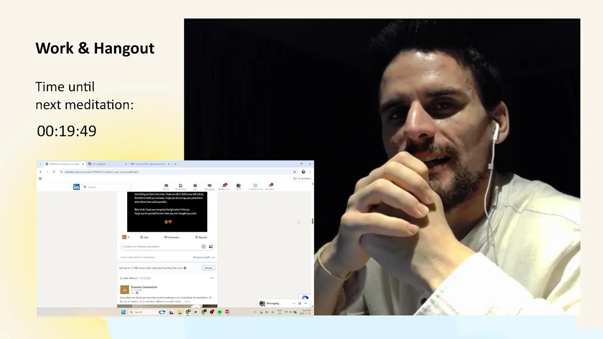
Task: Open the Messaging nav icon
Action: 210,186
